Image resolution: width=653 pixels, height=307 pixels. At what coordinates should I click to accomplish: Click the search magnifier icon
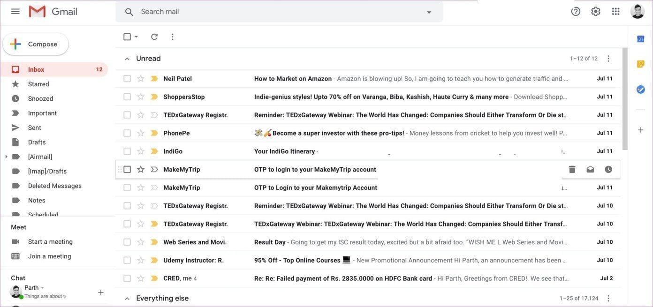tap(129, 12)
